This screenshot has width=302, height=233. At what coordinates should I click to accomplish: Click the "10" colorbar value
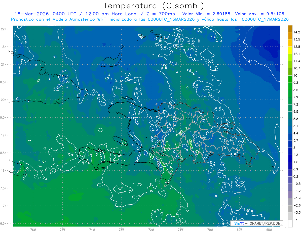click(x=295, y=75)
